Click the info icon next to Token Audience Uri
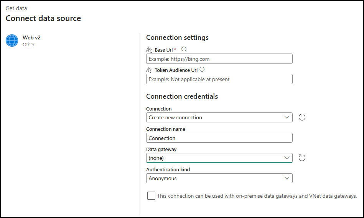Screen dimensions: 364x218 (202, 70)
